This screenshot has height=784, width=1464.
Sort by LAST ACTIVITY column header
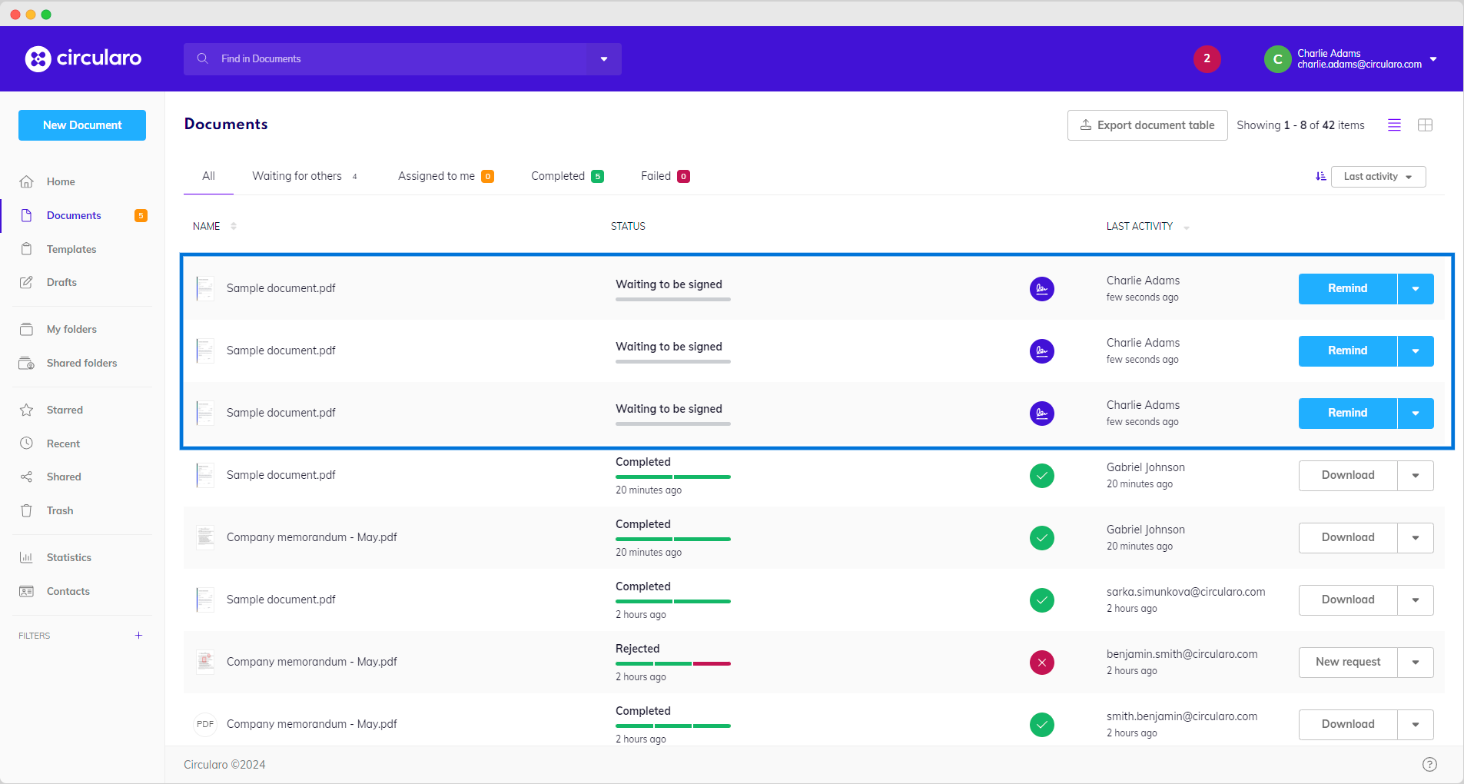pos(1140,226)
